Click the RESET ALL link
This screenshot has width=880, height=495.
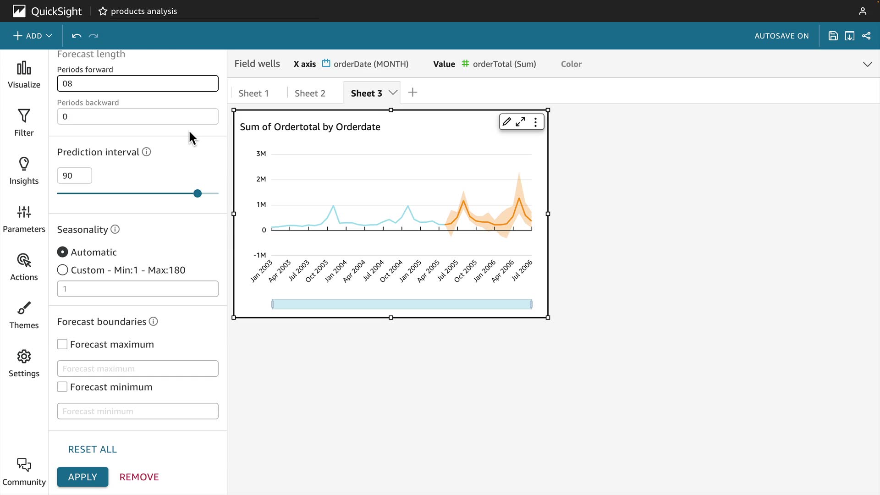click(x=92, y=449)
